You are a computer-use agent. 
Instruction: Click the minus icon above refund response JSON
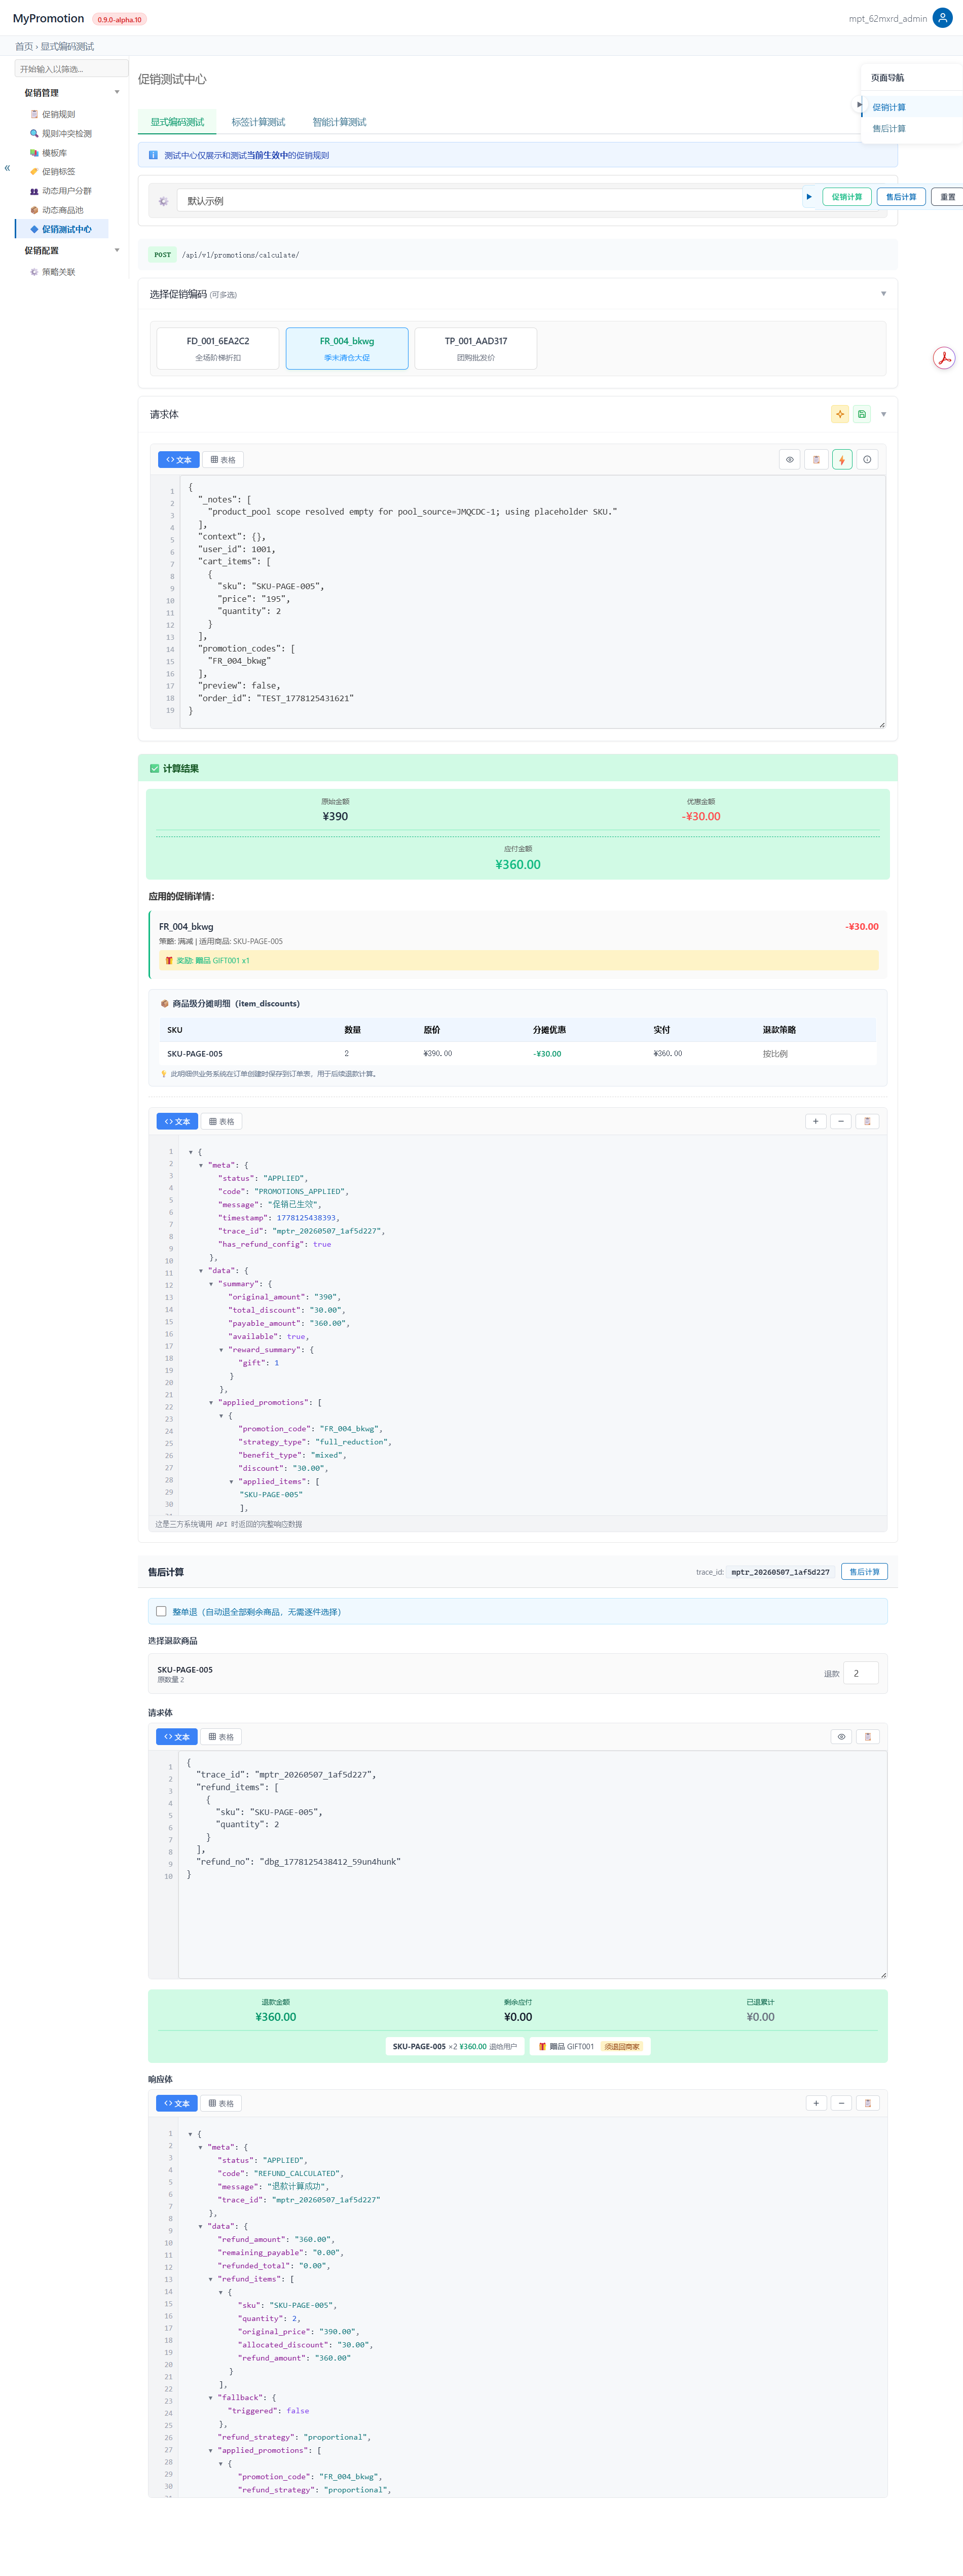click(x=842, y=2103)
